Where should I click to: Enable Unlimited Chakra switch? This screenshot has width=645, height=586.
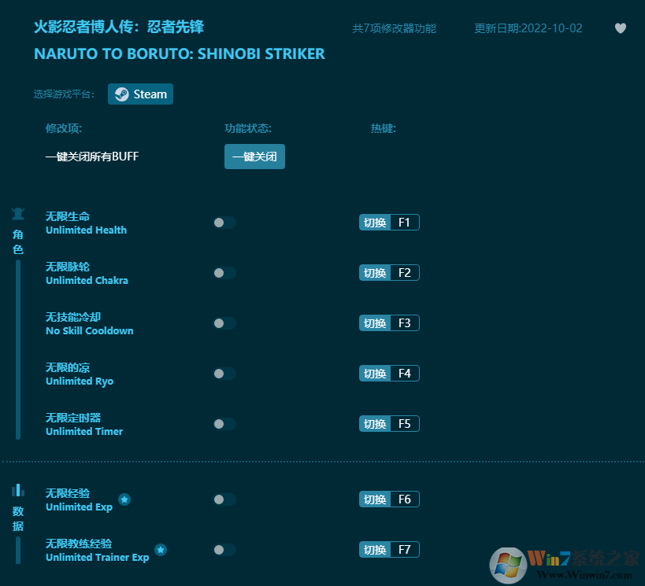[x=224, y=273]
